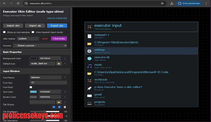This screenshot has height=122, width=211.
Task: Open the Background Color swatch
Action: (x=33, y=58)
